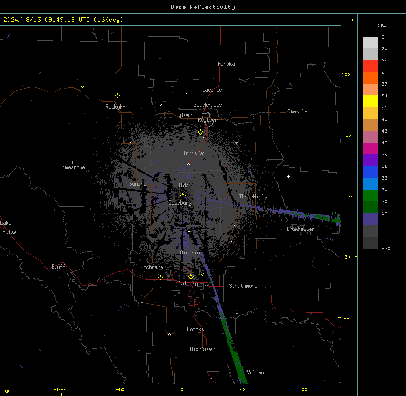Click the Innisfail label
406x396 pixels.
click(195, 153)
